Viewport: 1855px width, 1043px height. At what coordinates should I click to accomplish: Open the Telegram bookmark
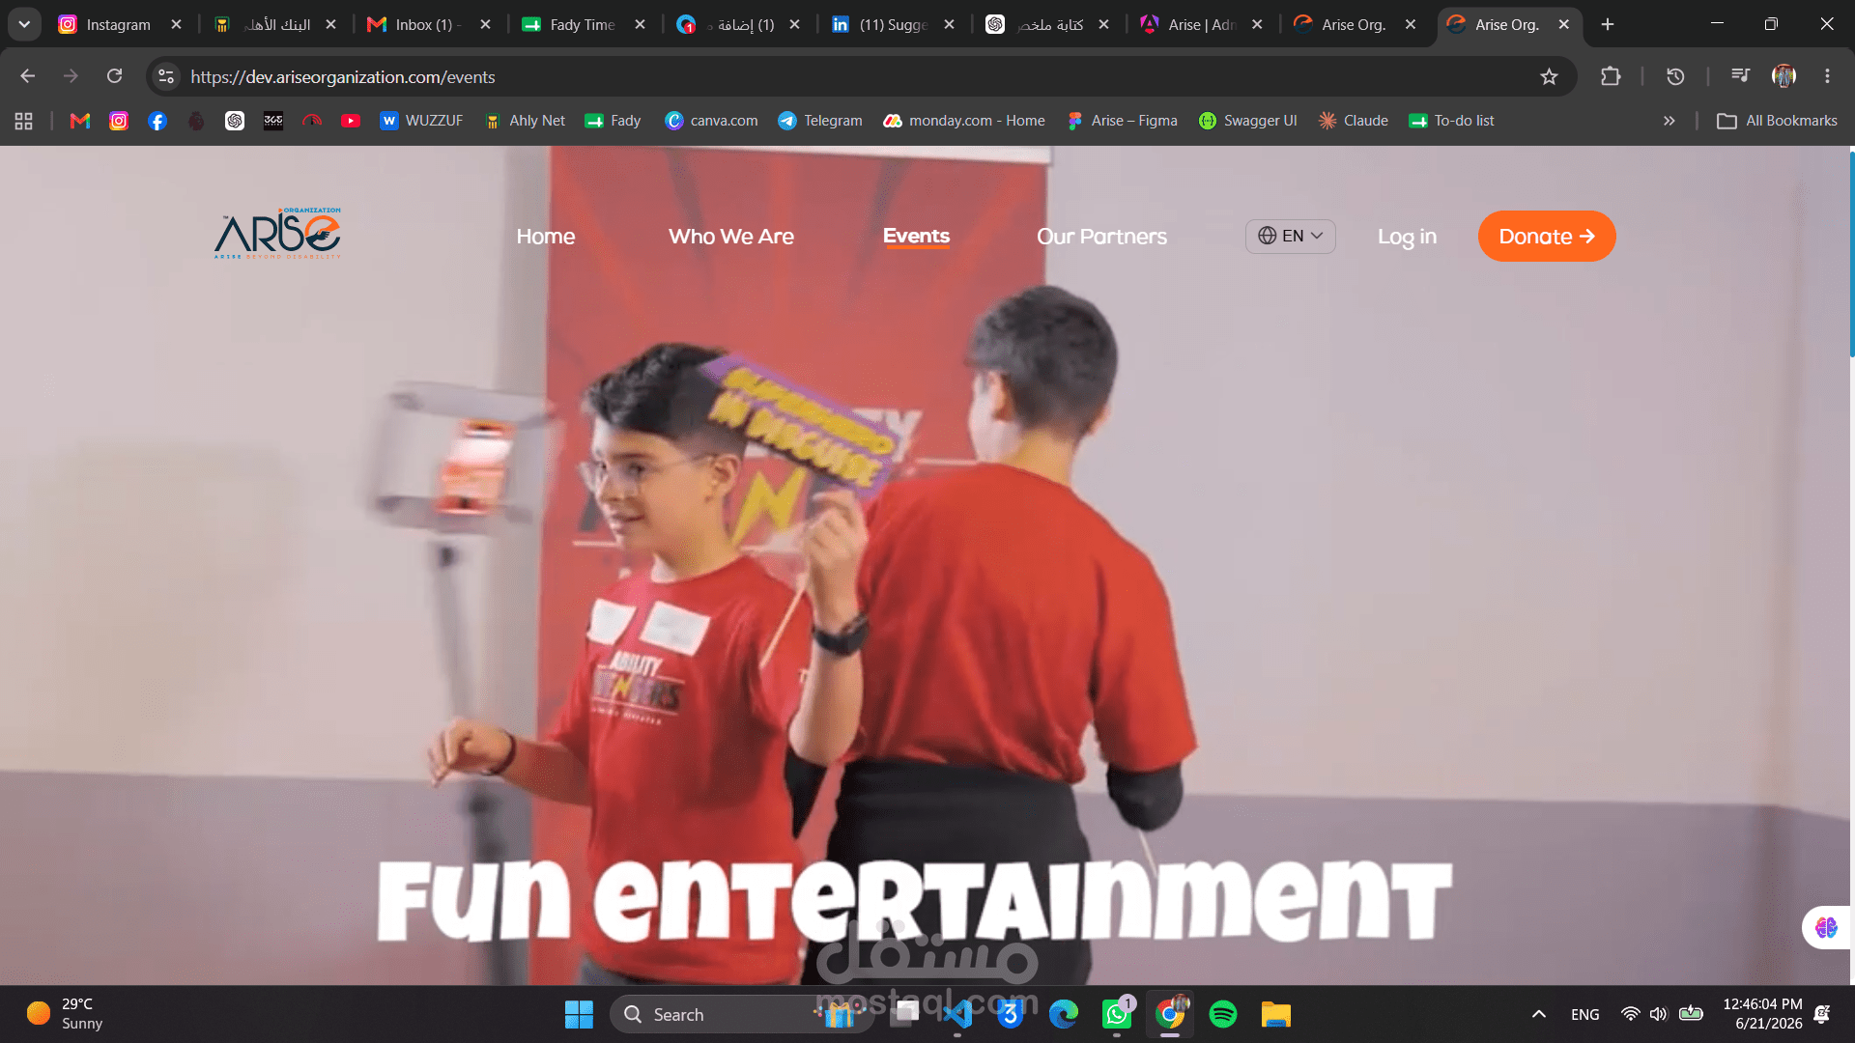pos(820,121)
